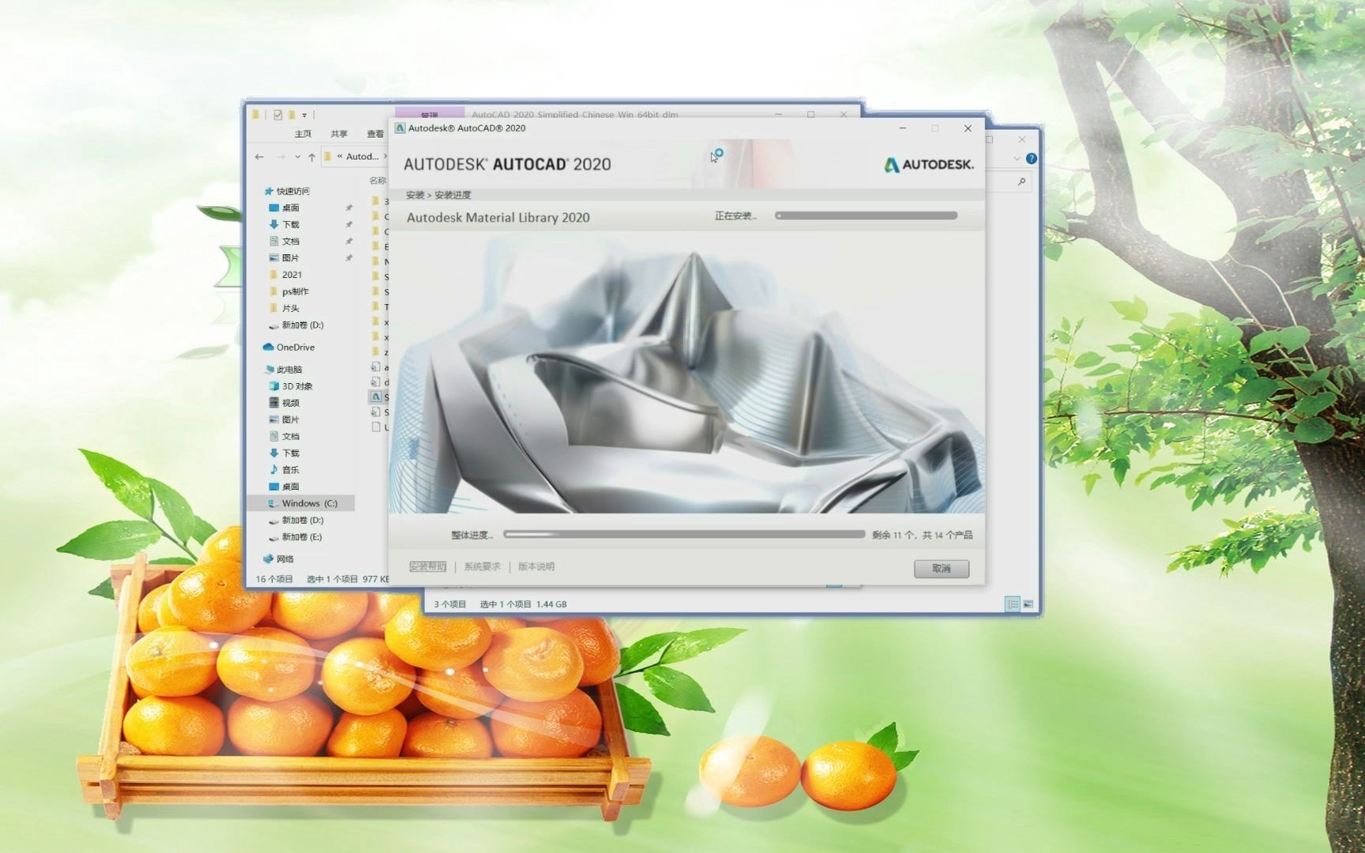Cancel the AutoCAD installation with 取消

point(941,569)
